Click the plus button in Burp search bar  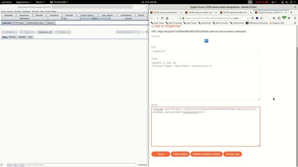16,165
